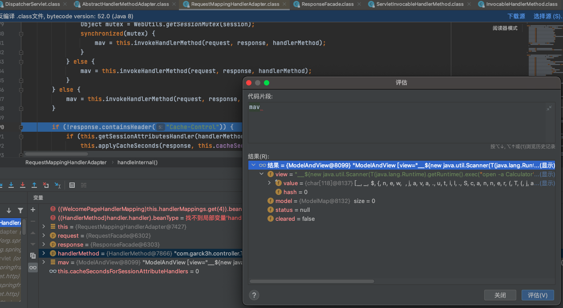The height and width of the screenshot is (308, 563).
Task: Select the 'cleared = false' row
Action: pos(401,219)
